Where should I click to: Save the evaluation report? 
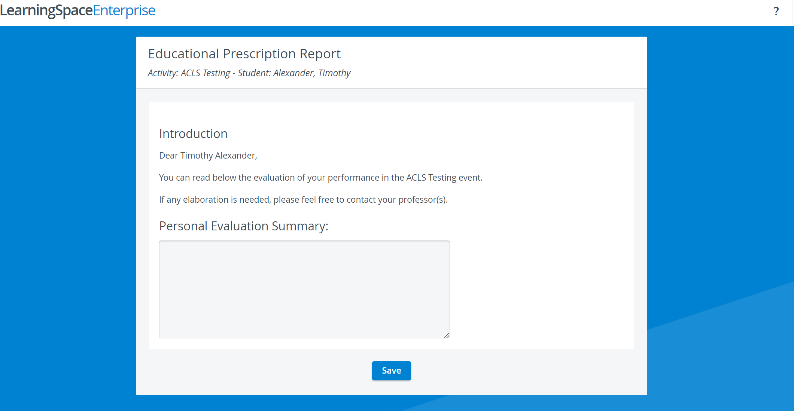pos(391,371)
